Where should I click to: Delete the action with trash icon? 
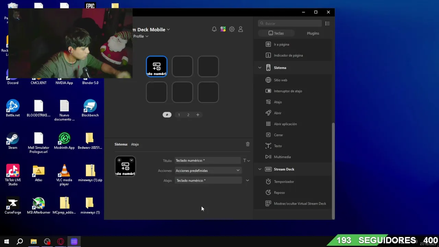[x=248, y=144]
